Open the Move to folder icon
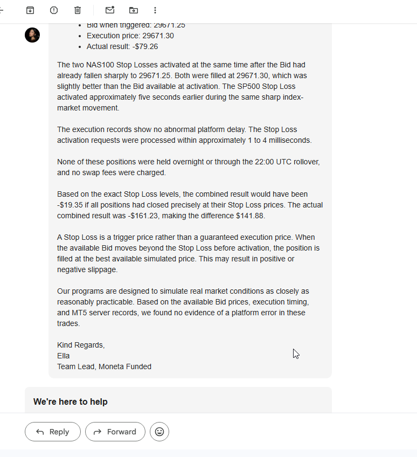 point(134,10)
